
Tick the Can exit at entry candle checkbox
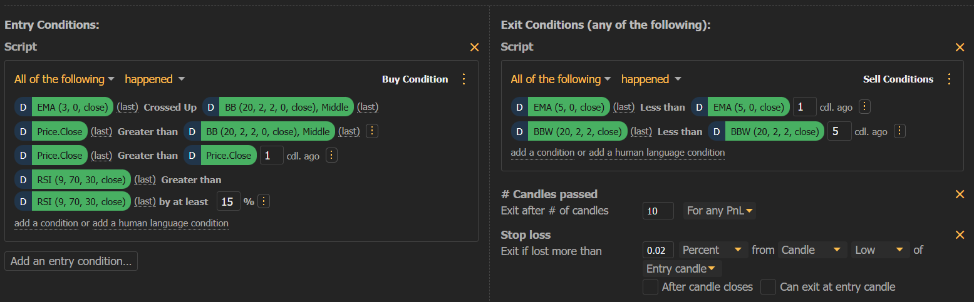[x=768, y=287]
